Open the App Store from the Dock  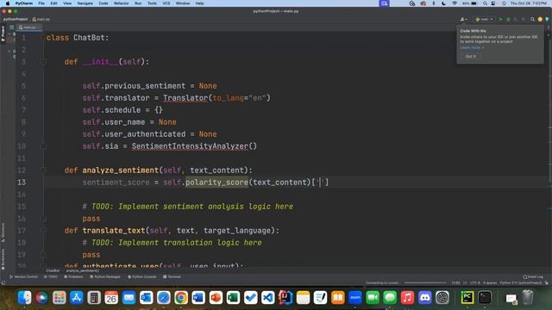(x=77, y=298)
